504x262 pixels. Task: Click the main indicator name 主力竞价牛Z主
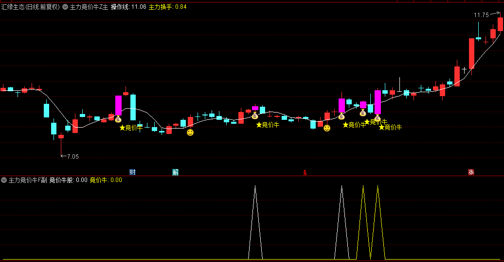[89, 7]
